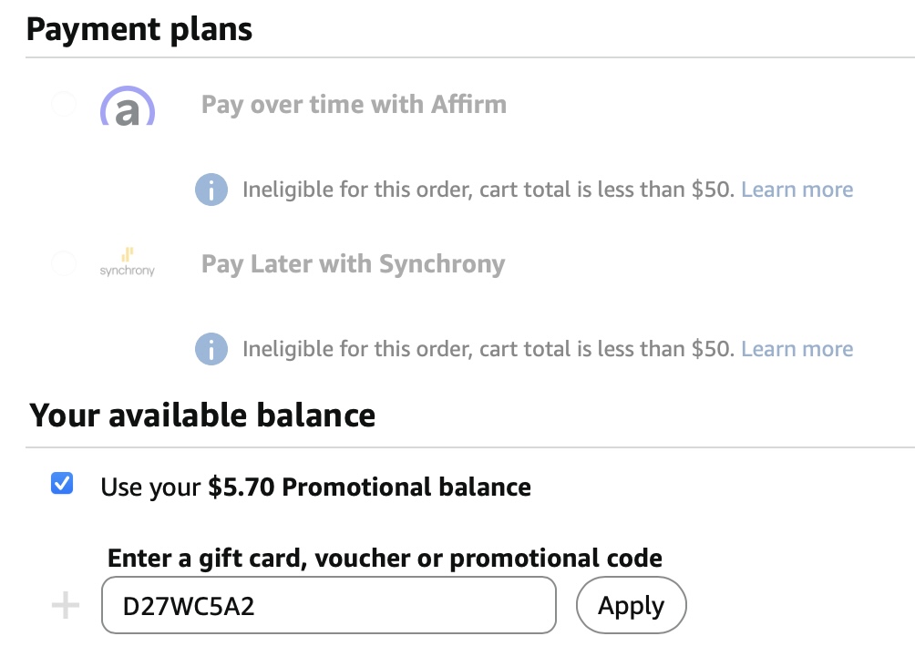Click the "Pay Later with Synchrony" label
The image size is (915, 667).
pos(353,264)
